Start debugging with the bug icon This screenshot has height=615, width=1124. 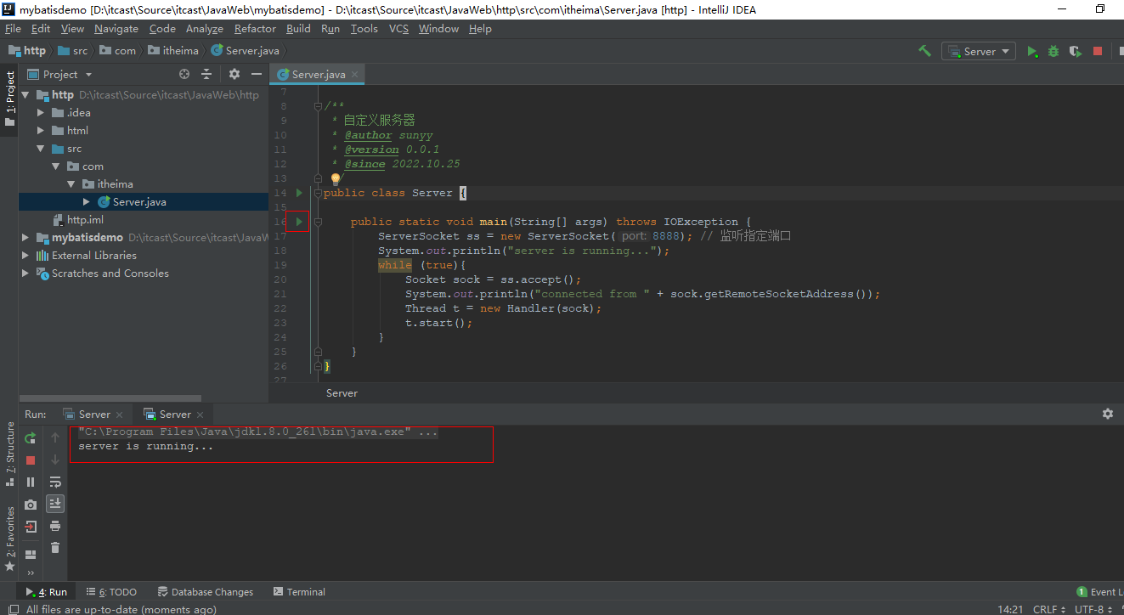coord(1053,51)
